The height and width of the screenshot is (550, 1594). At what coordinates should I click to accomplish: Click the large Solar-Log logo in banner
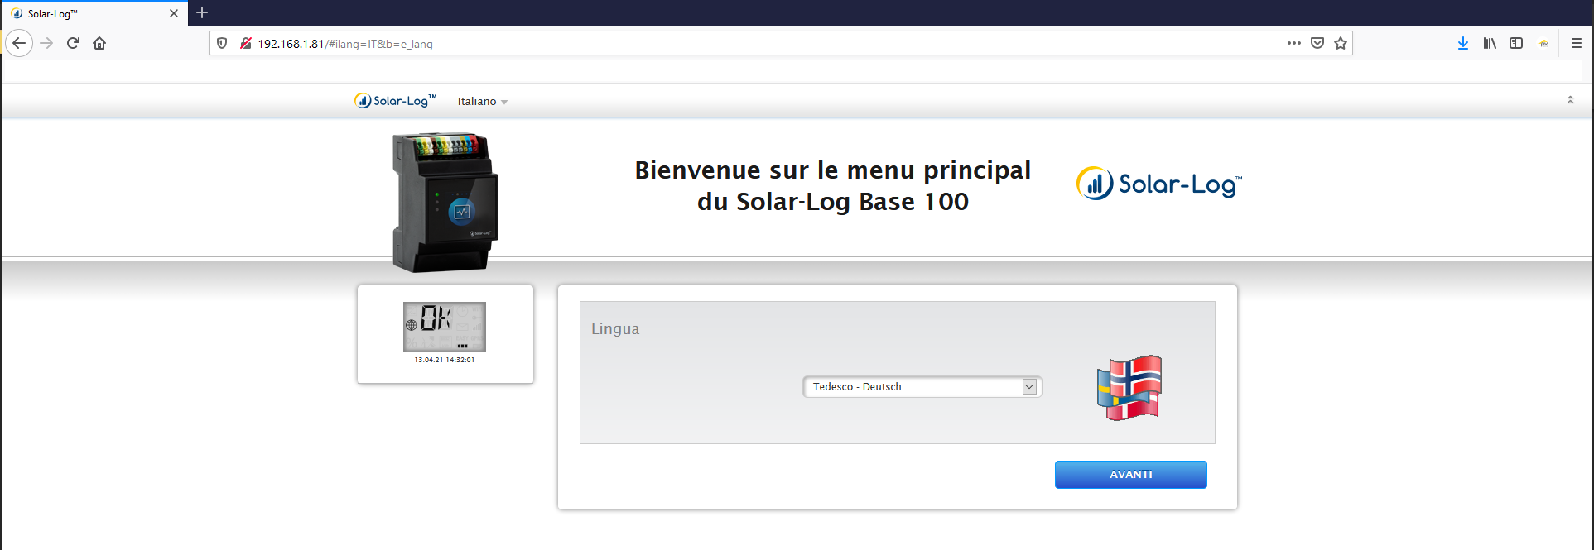[x=1158, y=184]
